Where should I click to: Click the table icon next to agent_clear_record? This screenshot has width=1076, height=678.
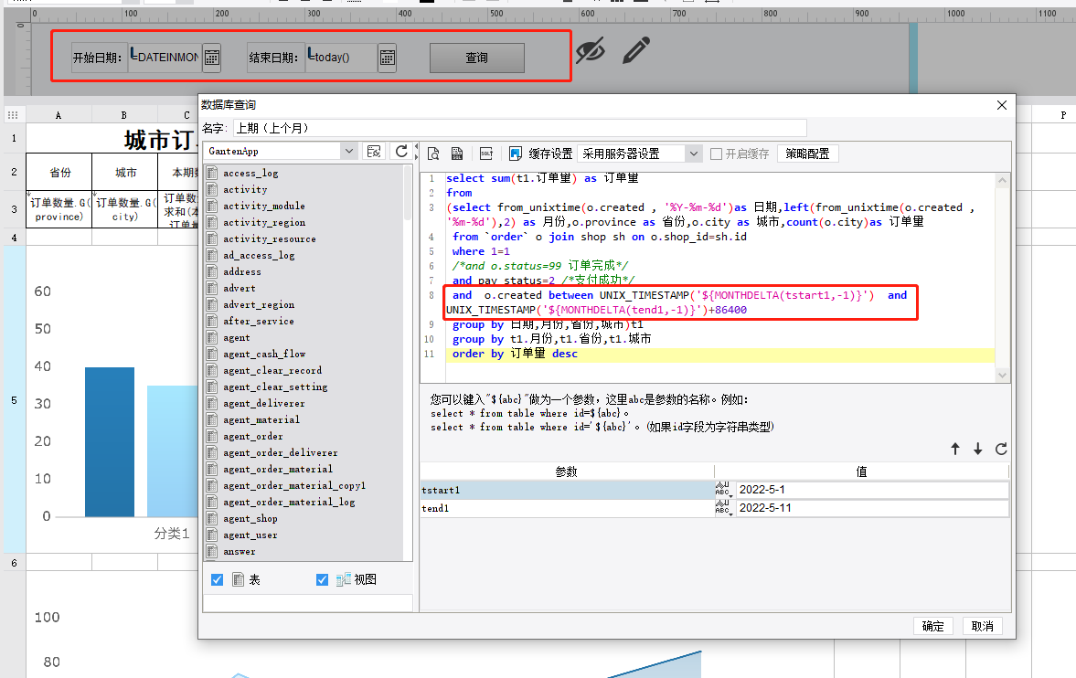(x=212, y=371)
